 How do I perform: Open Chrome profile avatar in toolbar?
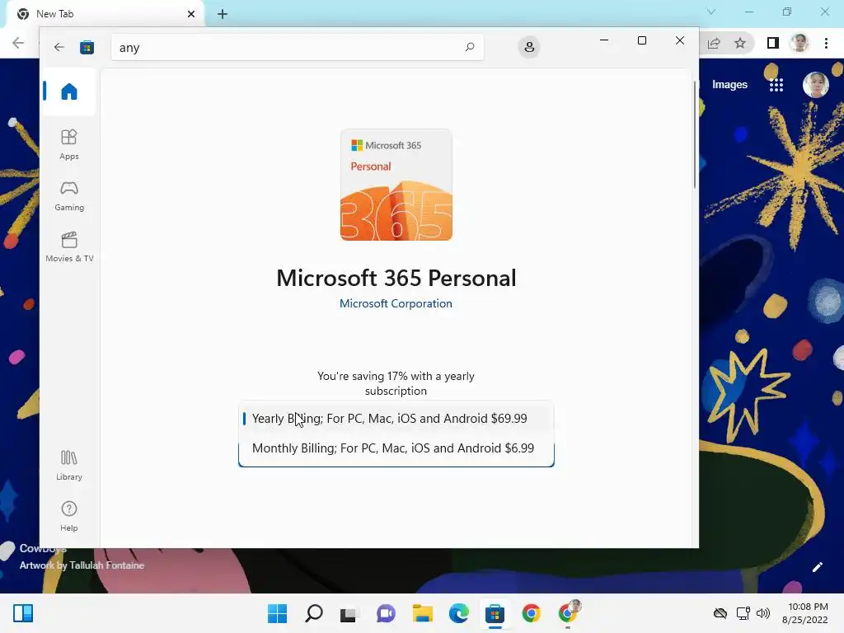[799, 43]
